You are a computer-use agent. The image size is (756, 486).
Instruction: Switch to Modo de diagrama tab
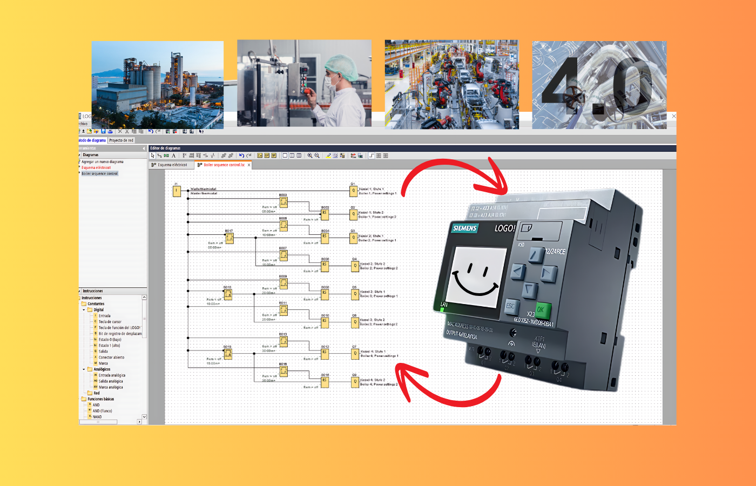(92, 140)
